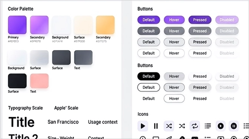Click the plain Pause bars icon
Image resolution: width=249 pixels, height=139 pixels.
coord(156,126)
